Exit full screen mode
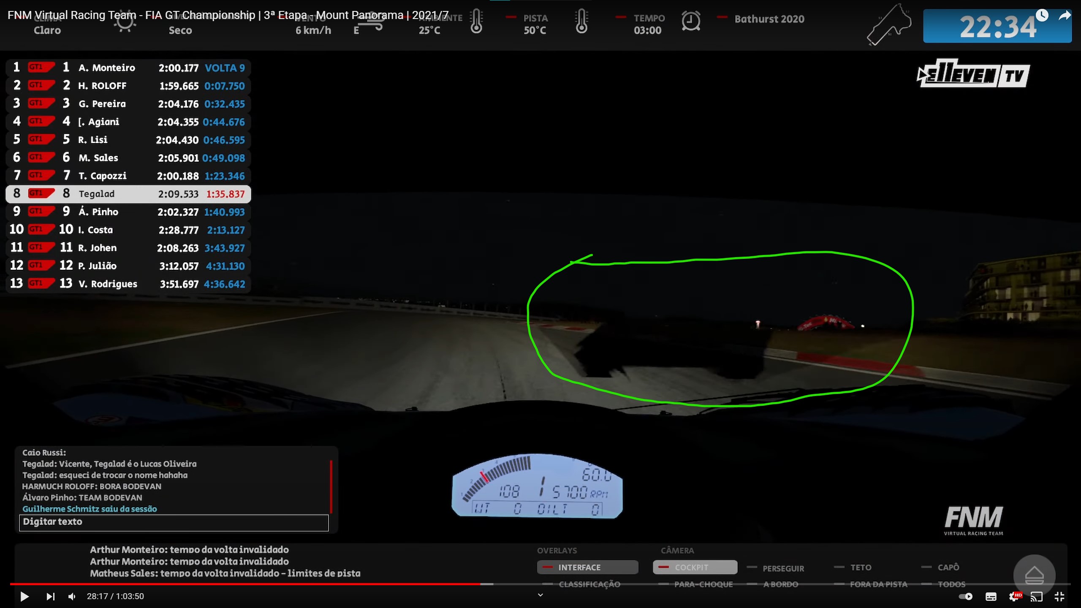The height and width of the screenshot is (608, 1081). point(1059,596)
